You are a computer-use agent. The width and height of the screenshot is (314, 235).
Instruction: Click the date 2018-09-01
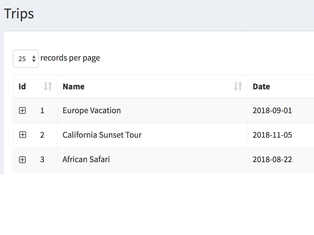pyautogui.click(x=272, y=110)
